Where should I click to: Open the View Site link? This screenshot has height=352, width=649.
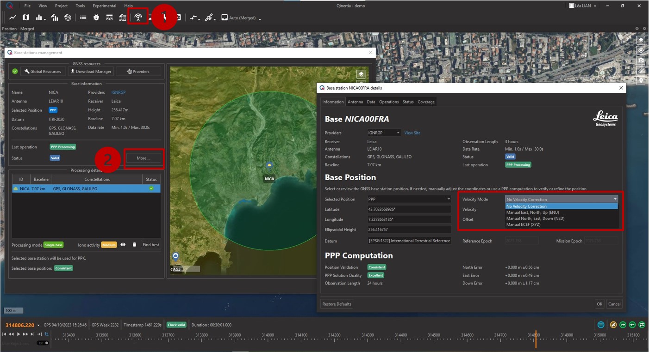412,133
